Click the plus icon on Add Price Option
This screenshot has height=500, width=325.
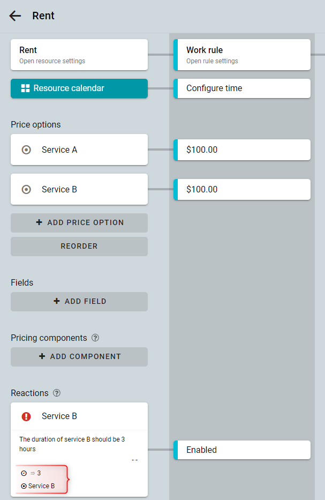tap(39, 222)
